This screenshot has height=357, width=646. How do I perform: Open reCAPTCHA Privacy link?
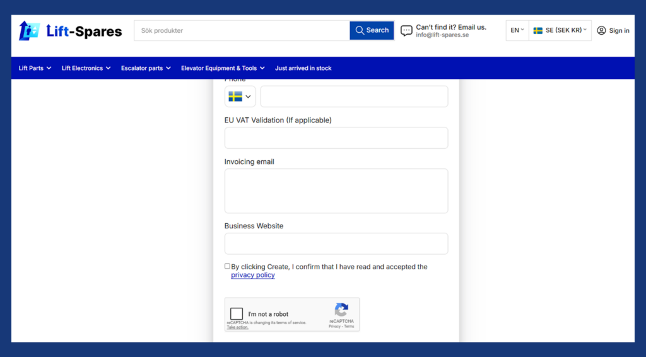pos(334,326)
